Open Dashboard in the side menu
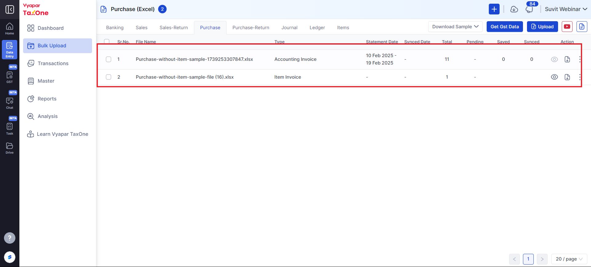 [x=58, y=28]
